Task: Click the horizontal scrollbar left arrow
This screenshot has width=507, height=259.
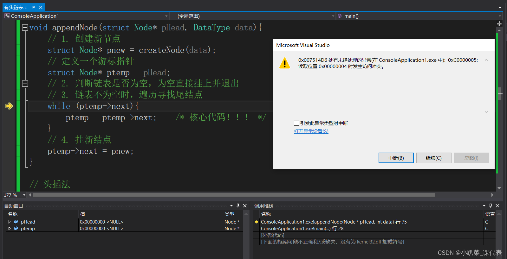Action: click(30, 195)
